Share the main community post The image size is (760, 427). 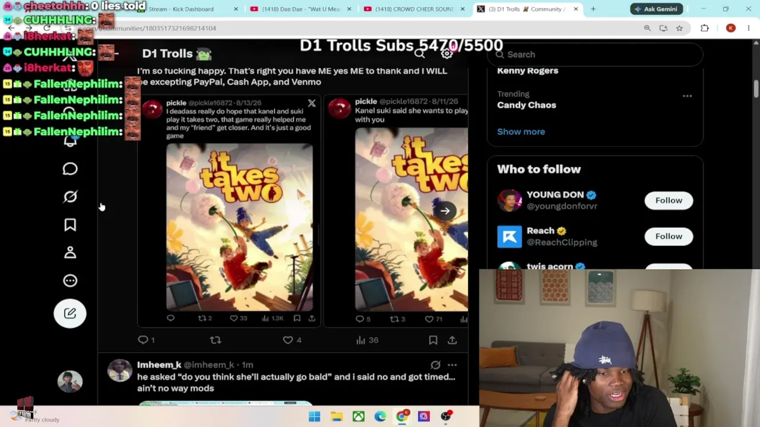[452, 340]
